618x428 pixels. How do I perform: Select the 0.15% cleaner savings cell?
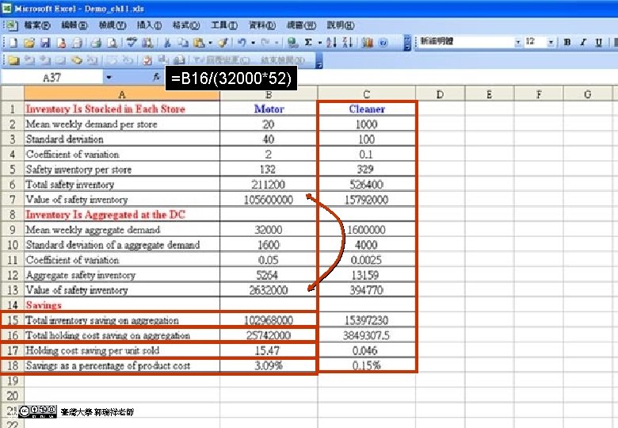(x=367, y=365)
